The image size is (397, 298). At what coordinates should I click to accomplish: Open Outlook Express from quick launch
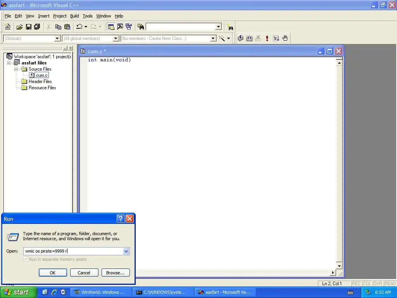pos(45,292)
